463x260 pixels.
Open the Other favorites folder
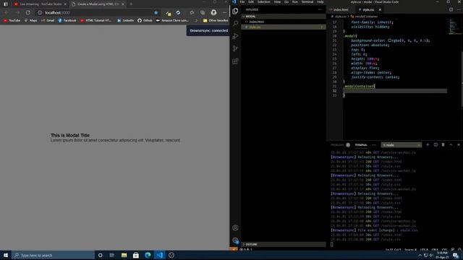pos(216,20)
